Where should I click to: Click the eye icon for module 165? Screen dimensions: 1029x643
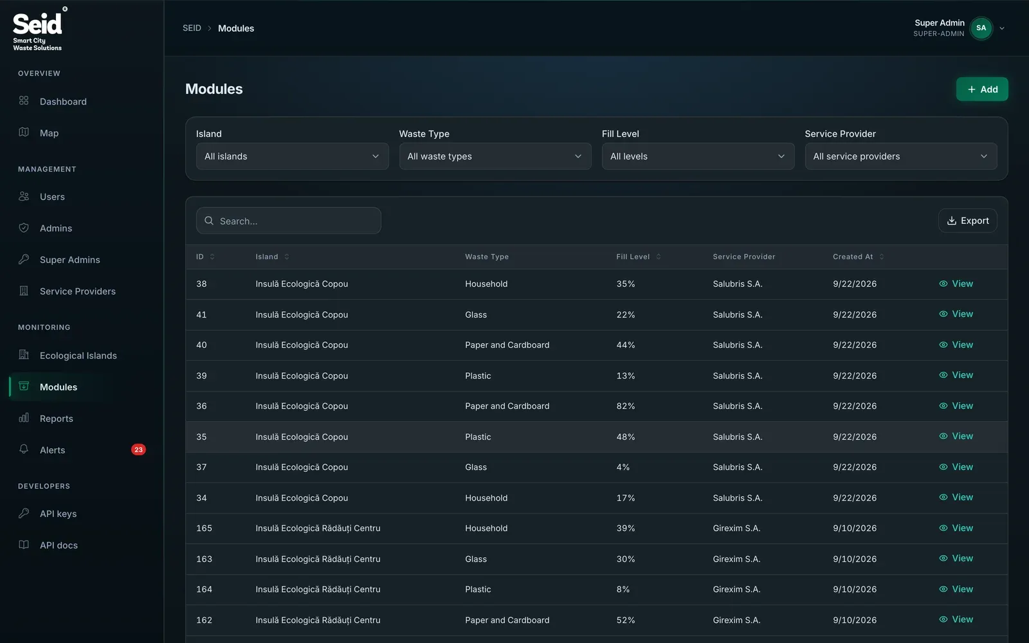point(943,528)
